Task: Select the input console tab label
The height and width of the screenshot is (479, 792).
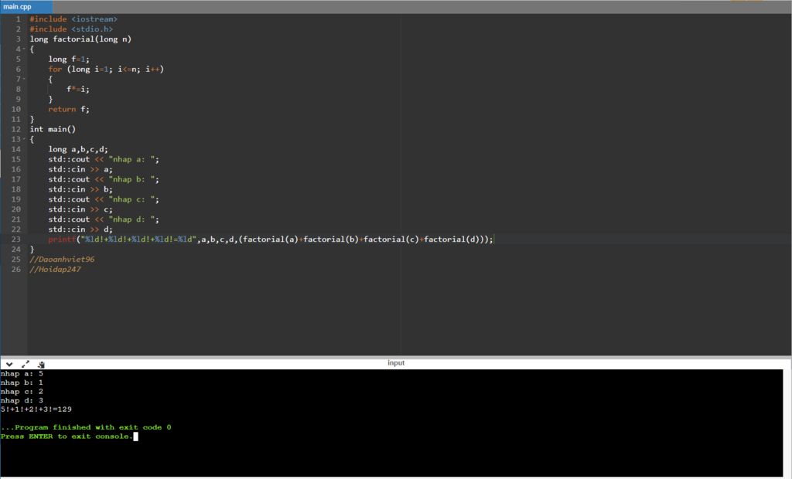Action: pyautogui.click(x=396, y=363)
